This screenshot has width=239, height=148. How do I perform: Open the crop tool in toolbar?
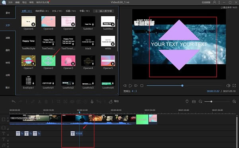pos(59,102)
